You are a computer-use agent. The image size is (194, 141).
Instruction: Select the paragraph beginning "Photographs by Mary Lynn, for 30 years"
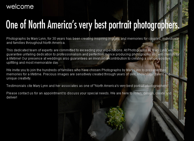[92, 41]
